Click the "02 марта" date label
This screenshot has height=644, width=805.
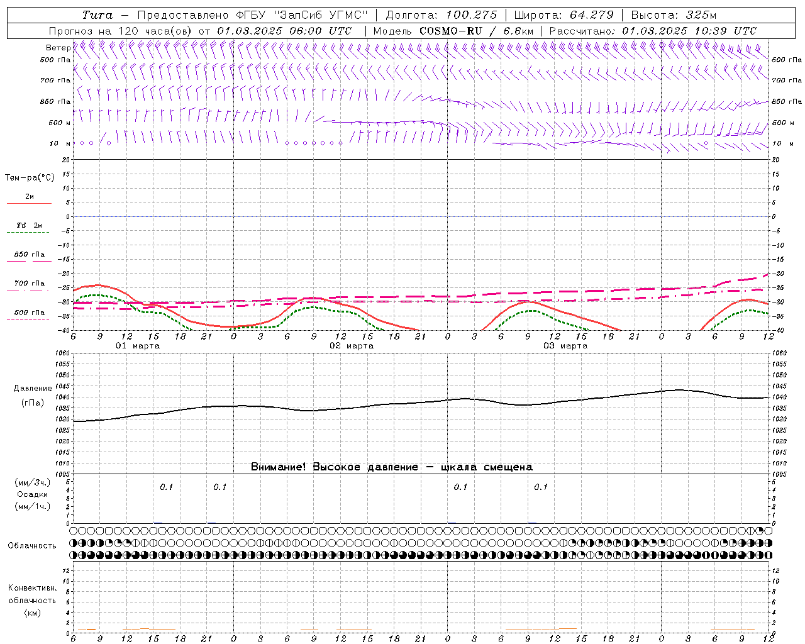click(352, 346)
